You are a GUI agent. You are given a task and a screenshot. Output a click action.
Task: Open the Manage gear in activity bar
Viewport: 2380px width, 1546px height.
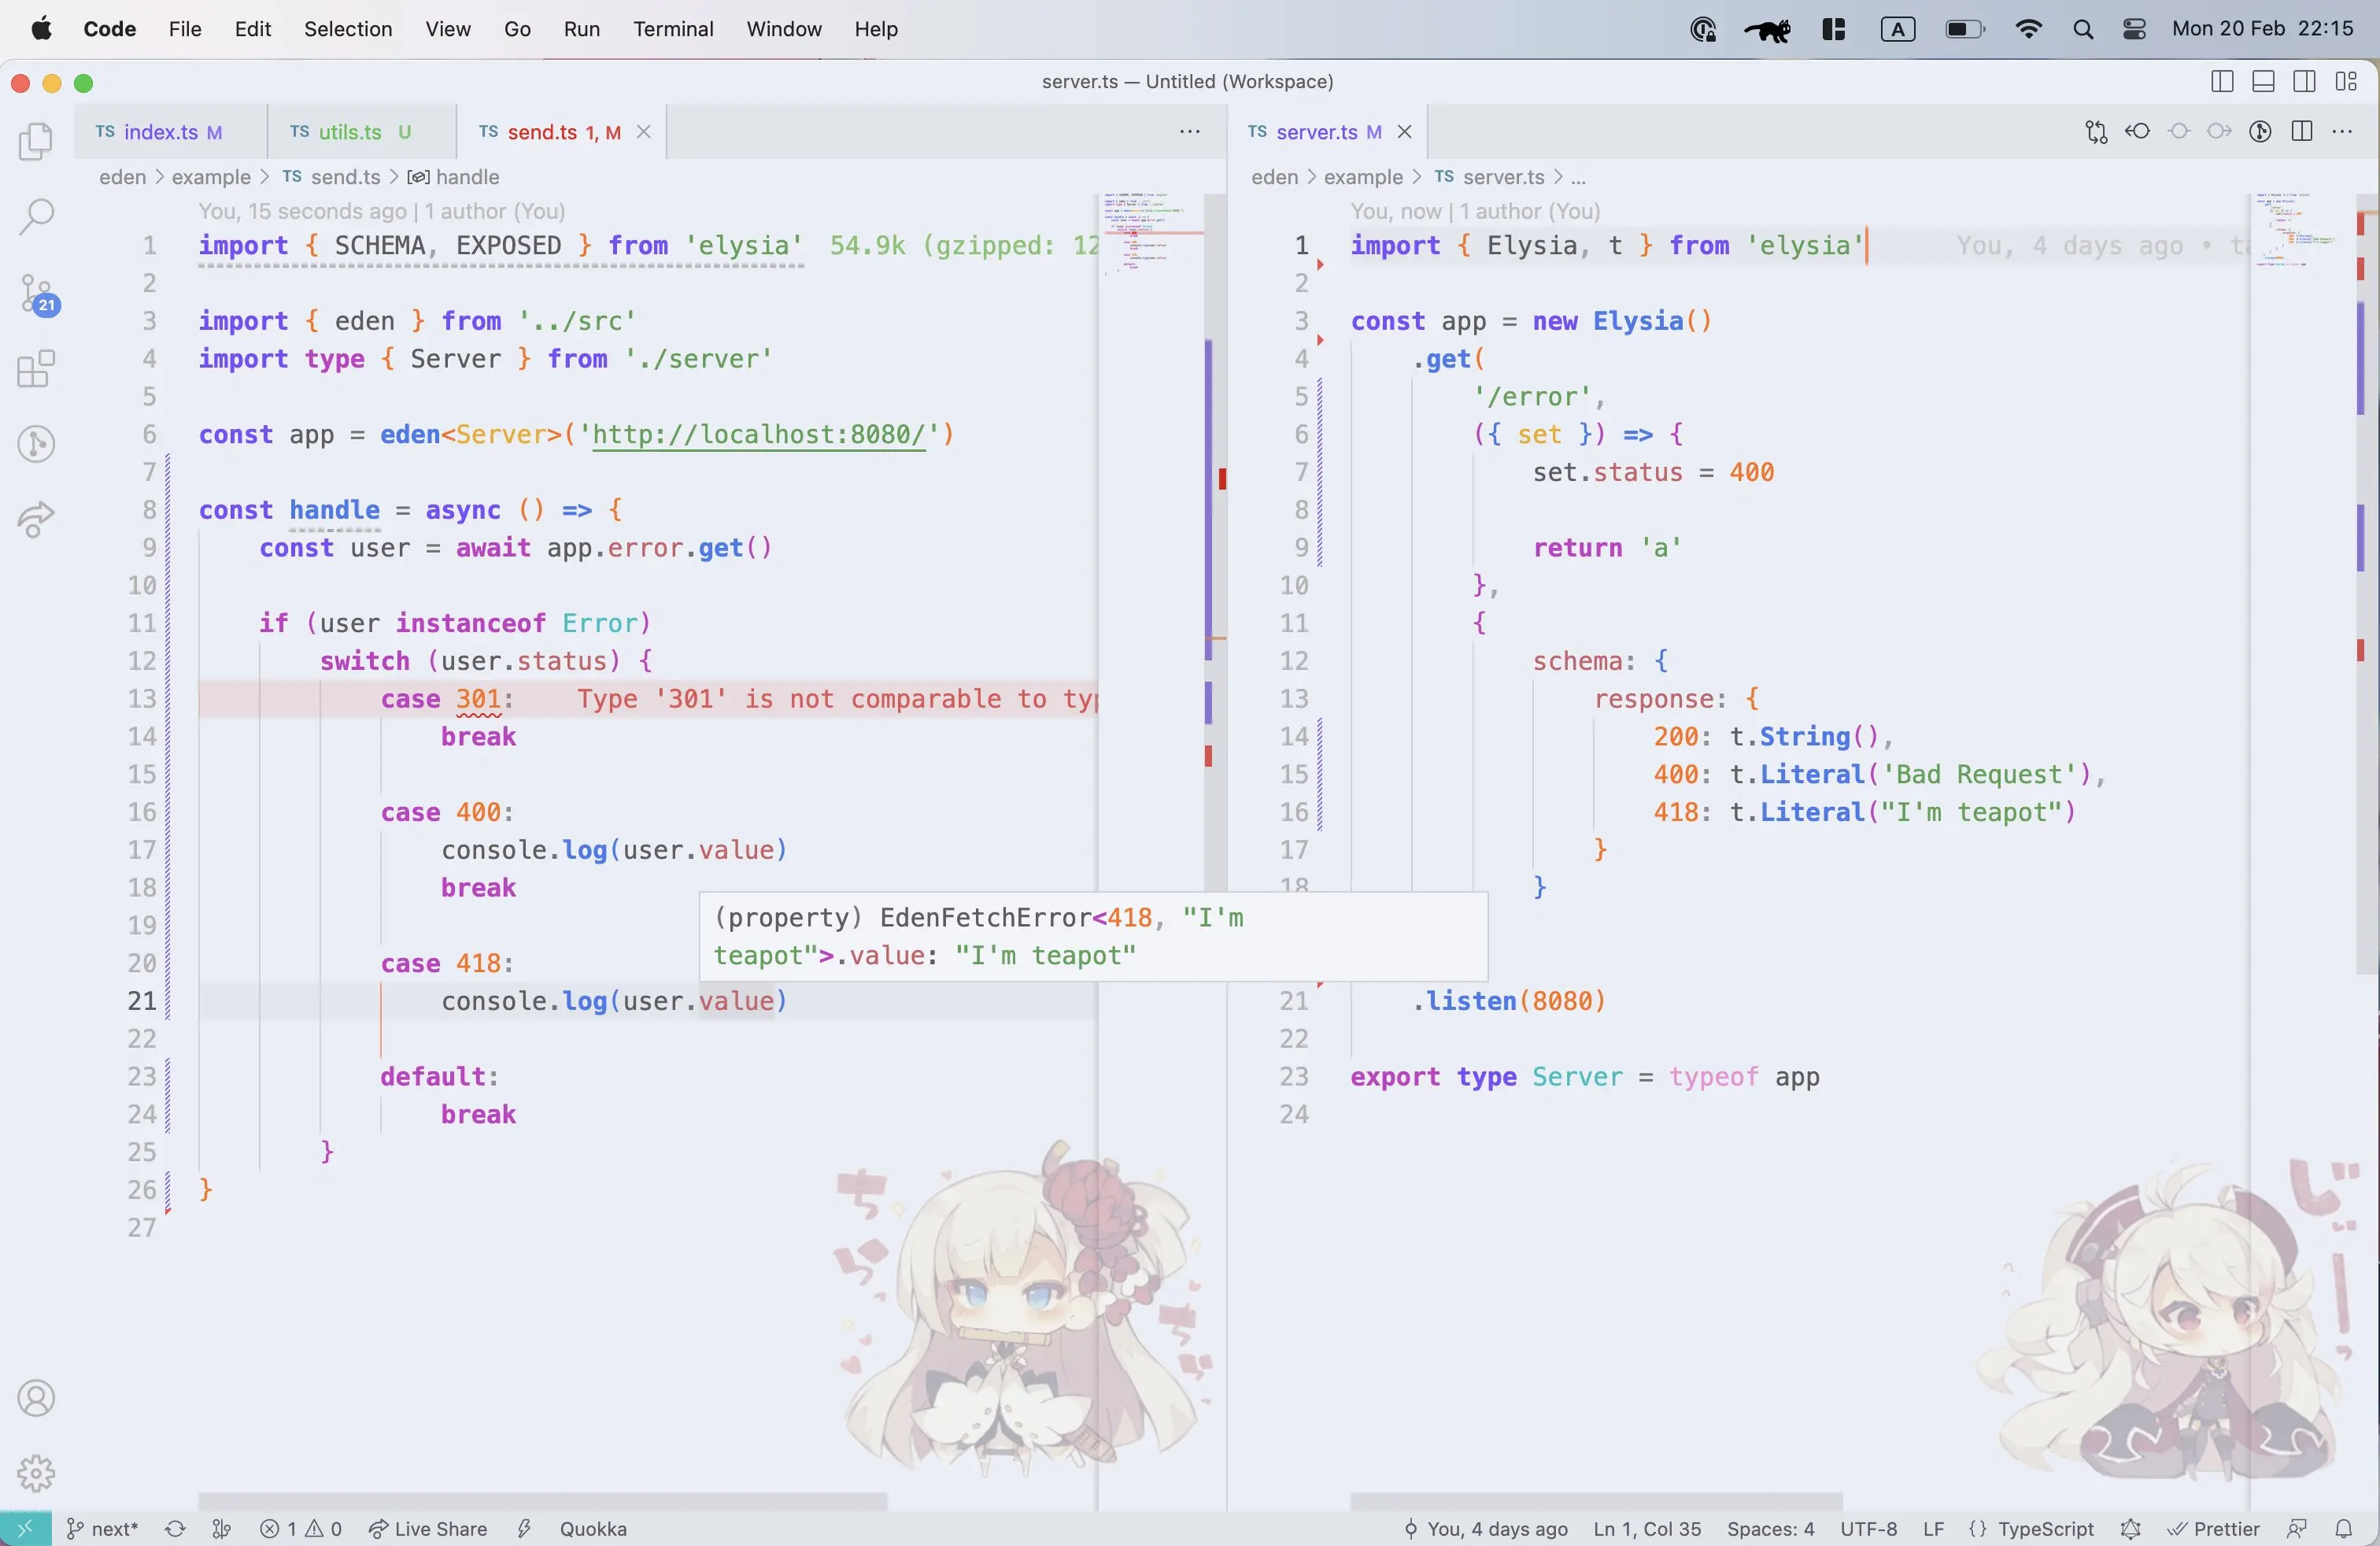pyautogui.click(x=36, y=1473)
